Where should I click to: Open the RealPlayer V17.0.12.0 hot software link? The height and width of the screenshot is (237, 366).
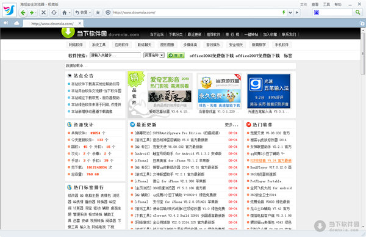pos(271,167)
